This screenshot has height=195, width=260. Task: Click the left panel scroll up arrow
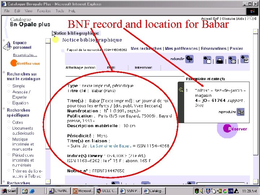48,40
